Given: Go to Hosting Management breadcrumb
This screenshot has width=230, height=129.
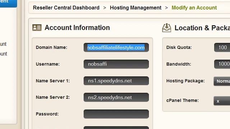Looking at the screenshot, I should pyautogui.click(x=135, y=8).
